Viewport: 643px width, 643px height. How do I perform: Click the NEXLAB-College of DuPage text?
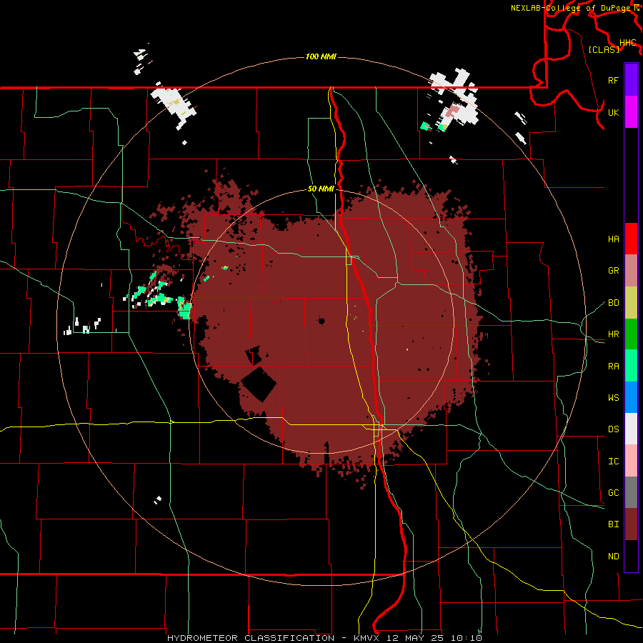570,8
